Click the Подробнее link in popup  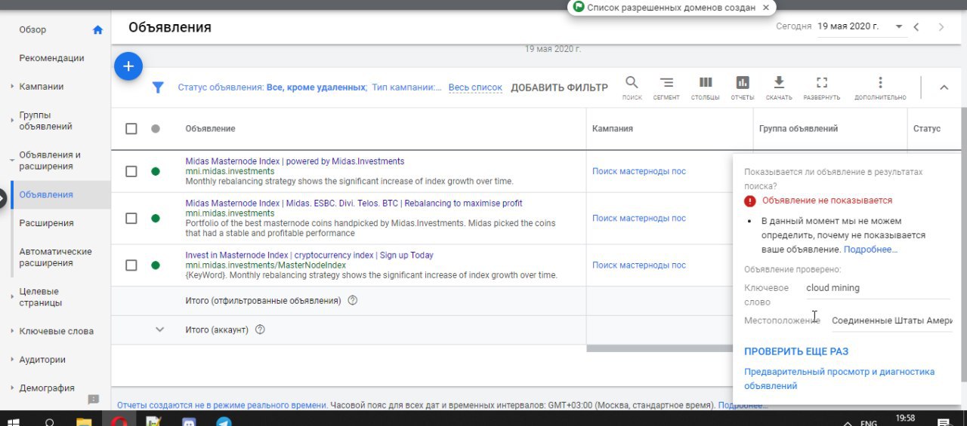click(x=870, y=250)
